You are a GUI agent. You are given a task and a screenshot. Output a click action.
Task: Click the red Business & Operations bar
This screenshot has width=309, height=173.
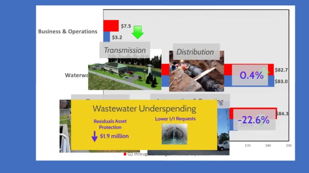coord(111,25)
